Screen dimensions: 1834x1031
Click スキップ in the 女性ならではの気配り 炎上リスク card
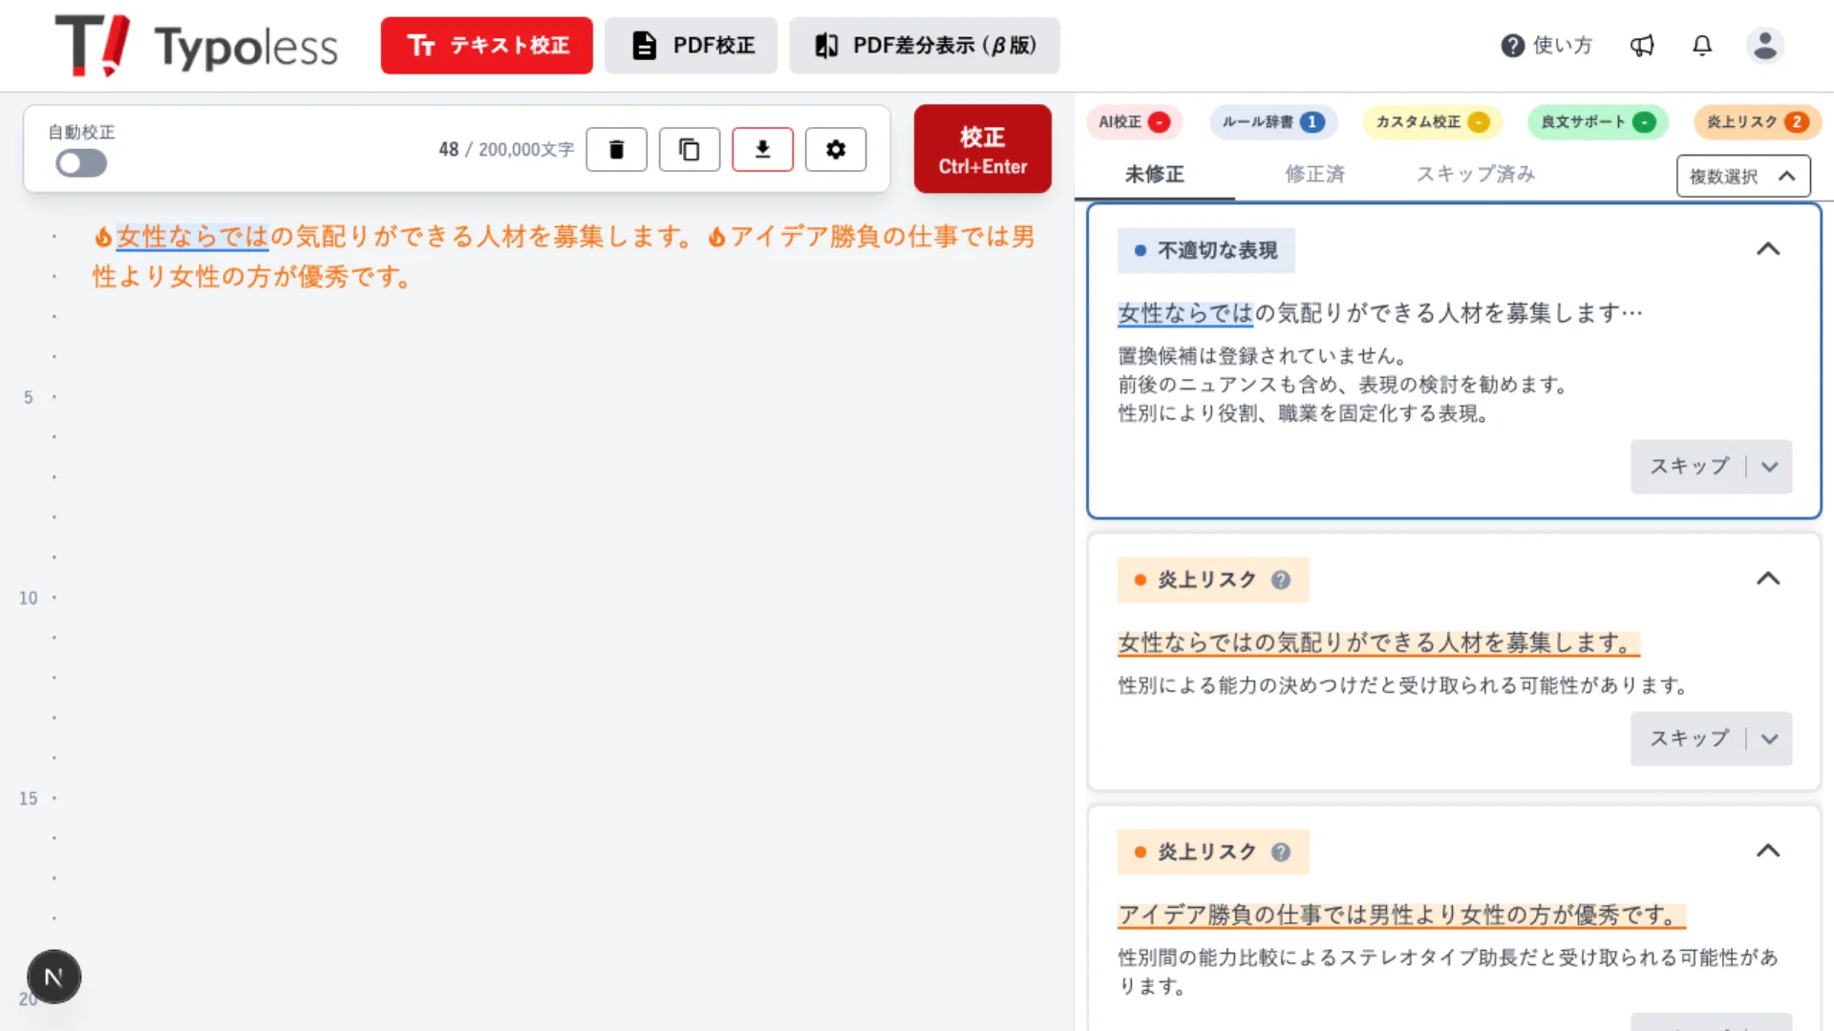[x=1689, y=738]
